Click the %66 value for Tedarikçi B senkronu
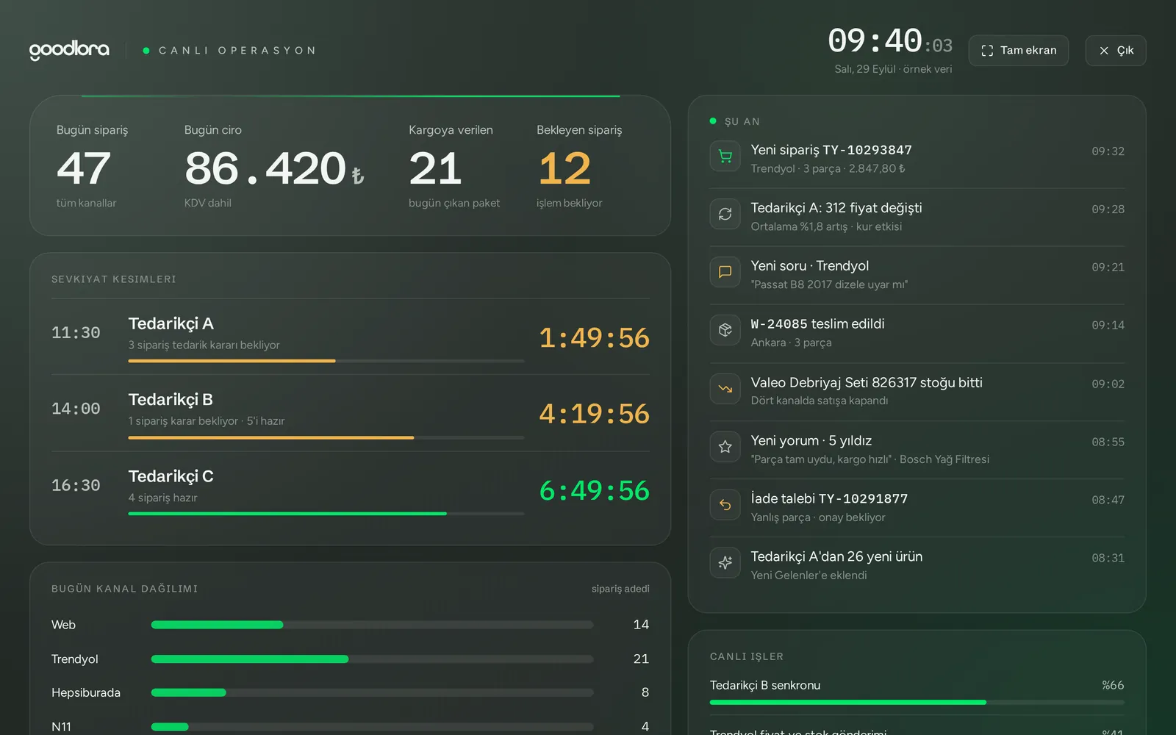 [x=1113, y=685]
